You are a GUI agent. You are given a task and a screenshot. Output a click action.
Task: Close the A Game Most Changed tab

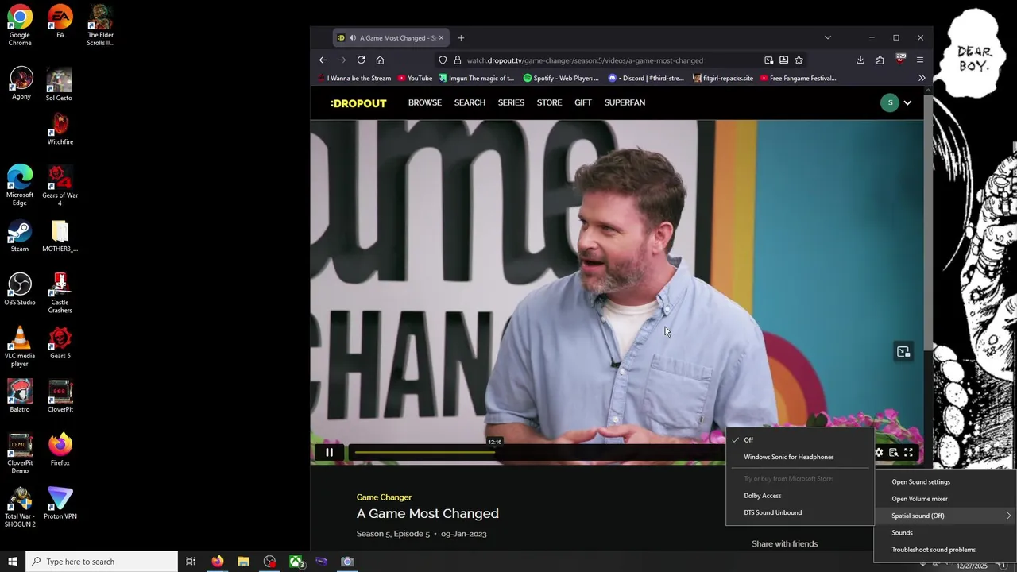[441, 38]
